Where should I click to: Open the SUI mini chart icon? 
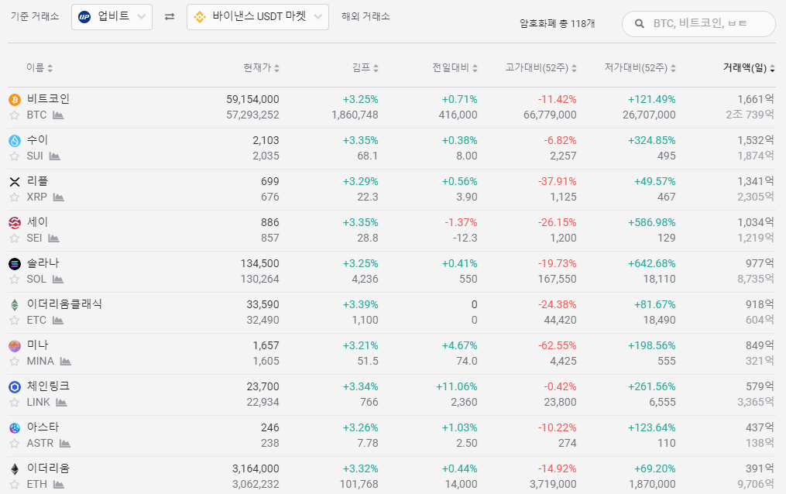click(54, 156)
